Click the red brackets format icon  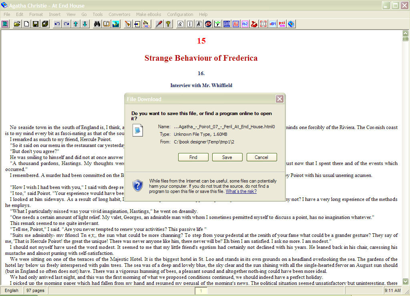pyautogui.click(x=263, y=24)
